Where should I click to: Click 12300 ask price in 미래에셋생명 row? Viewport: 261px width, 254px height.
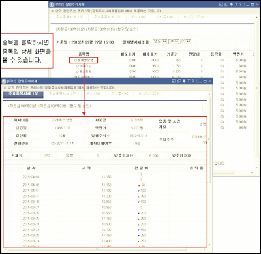pos(132,60)
